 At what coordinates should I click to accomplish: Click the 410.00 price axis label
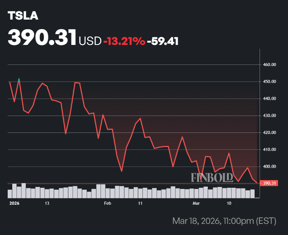[x=269, y=150]
